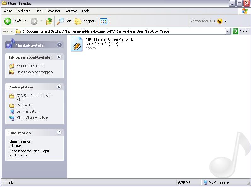Open the address bar dropdown list

pos(228,31)
